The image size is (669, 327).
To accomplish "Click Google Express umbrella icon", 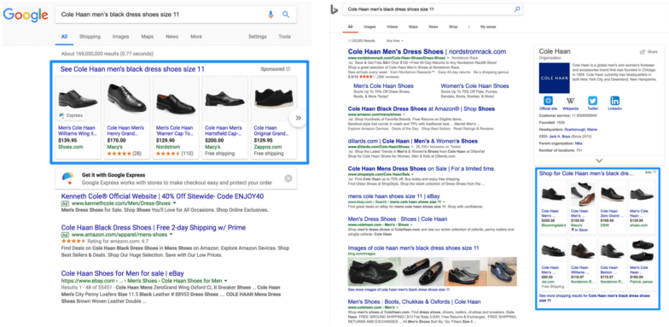I will (68, 178).
